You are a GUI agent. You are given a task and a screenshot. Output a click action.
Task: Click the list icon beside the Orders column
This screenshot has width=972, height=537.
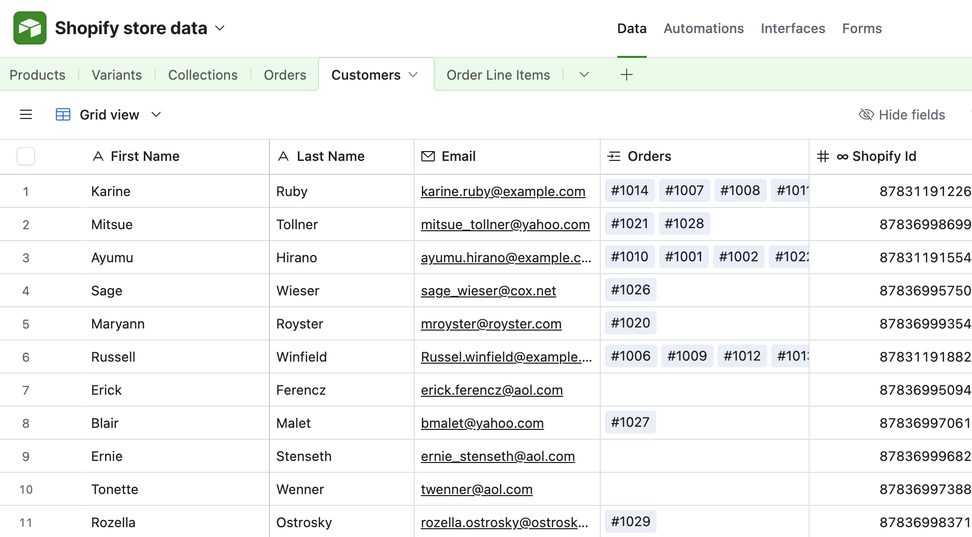coord(614,156)
